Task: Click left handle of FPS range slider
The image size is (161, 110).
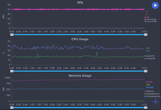Action: 12,35
